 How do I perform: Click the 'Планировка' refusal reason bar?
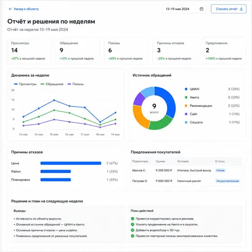click(56, 180)
